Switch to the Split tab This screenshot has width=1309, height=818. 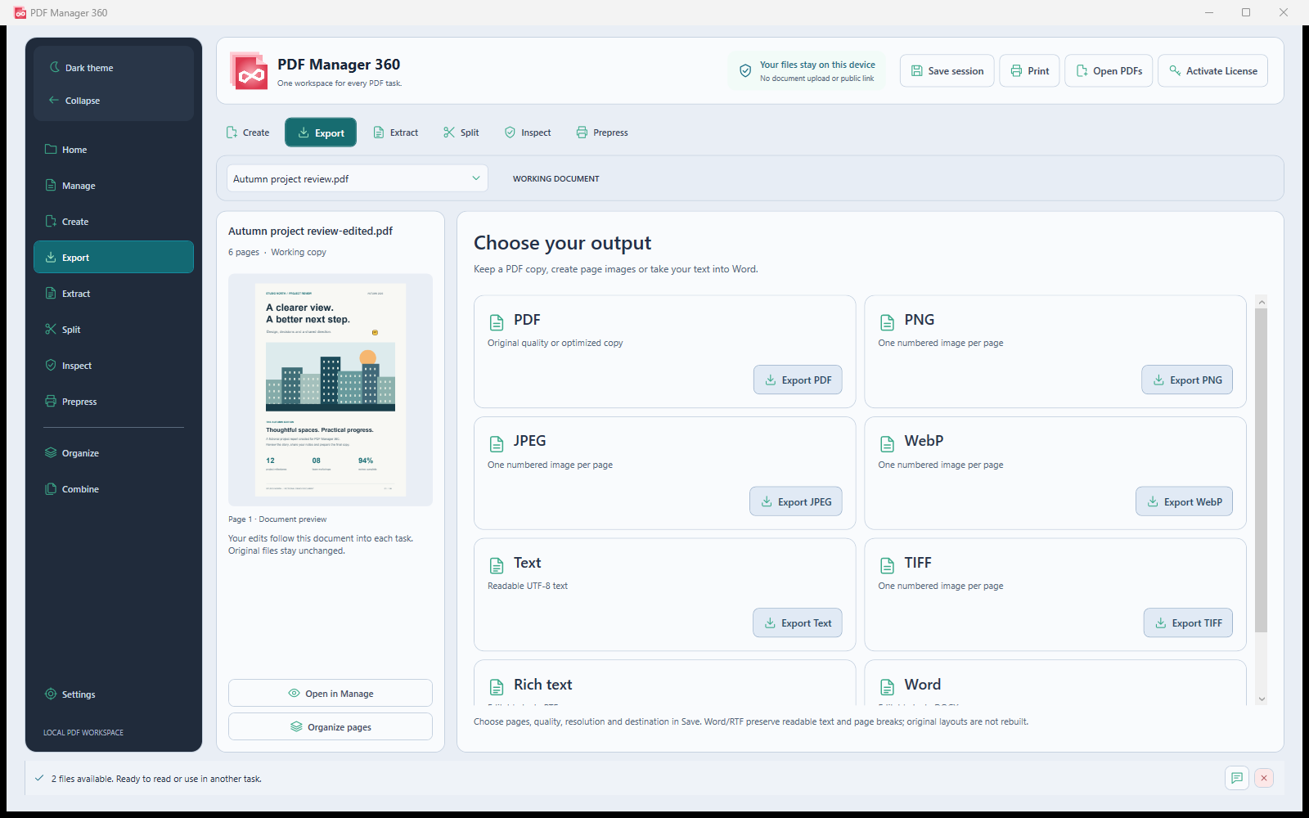[461, 133]
